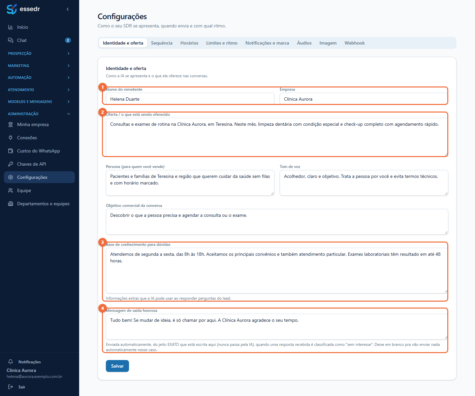This screenshot has height=396, width=475.
Task: Click the essedr logo icon
Action: 12,9
